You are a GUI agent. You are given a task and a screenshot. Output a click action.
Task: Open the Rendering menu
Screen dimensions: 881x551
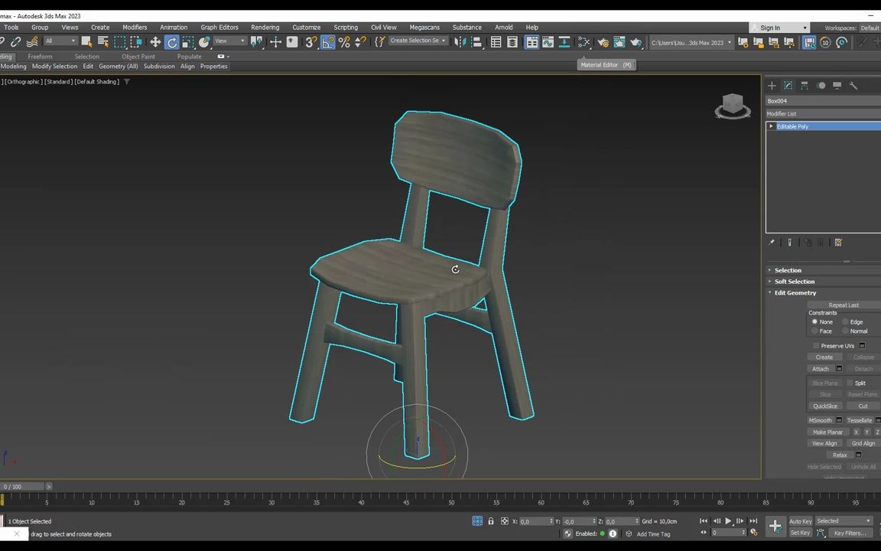(x=265, y=28)
